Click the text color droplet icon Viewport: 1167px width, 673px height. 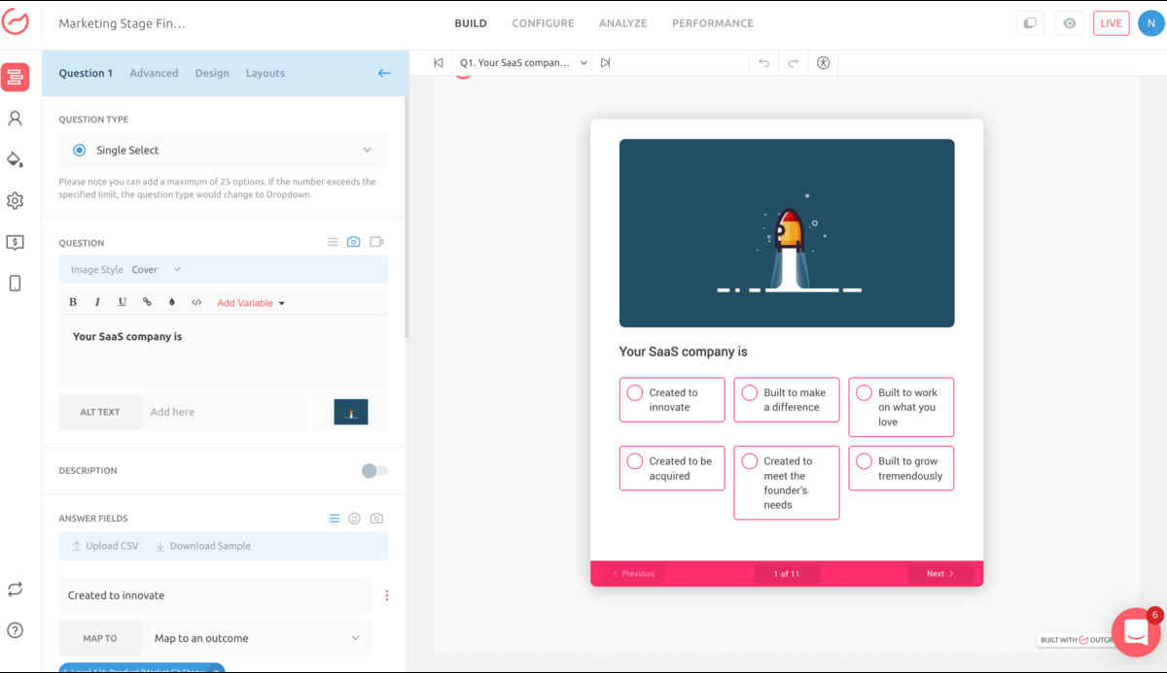(172, 302)
